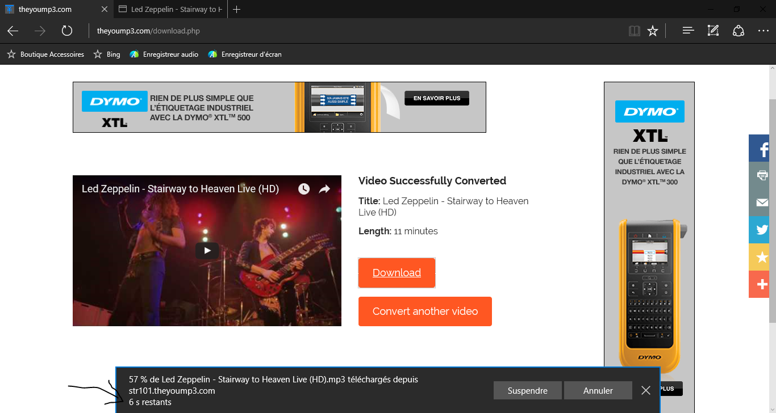Open the Bing favorites link
776x413 pixels.
click(107, 54)
